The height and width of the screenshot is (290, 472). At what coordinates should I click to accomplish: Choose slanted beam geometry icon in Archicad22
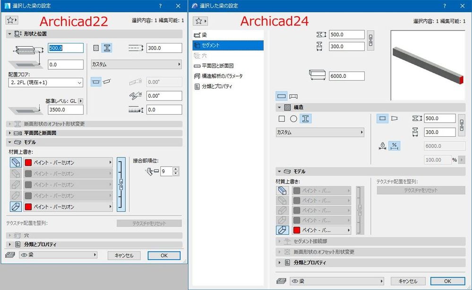click(107, 82)
